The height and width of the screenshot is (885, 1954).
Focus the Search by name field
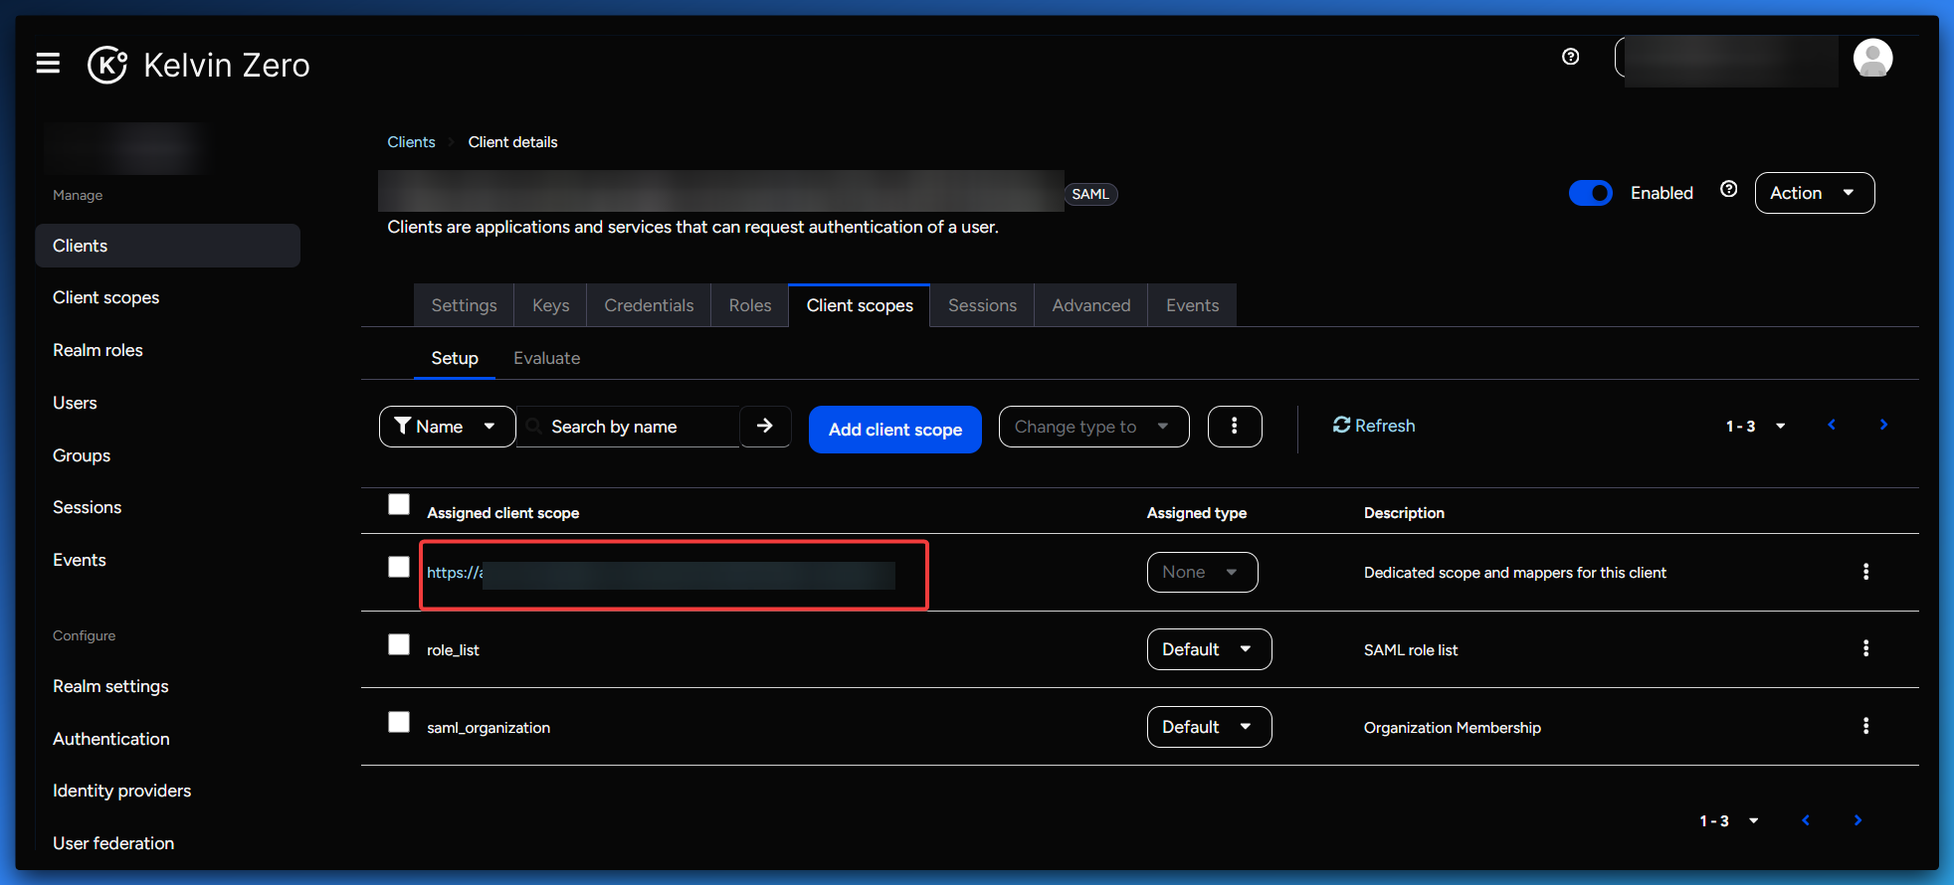click(x=637, y=427)
